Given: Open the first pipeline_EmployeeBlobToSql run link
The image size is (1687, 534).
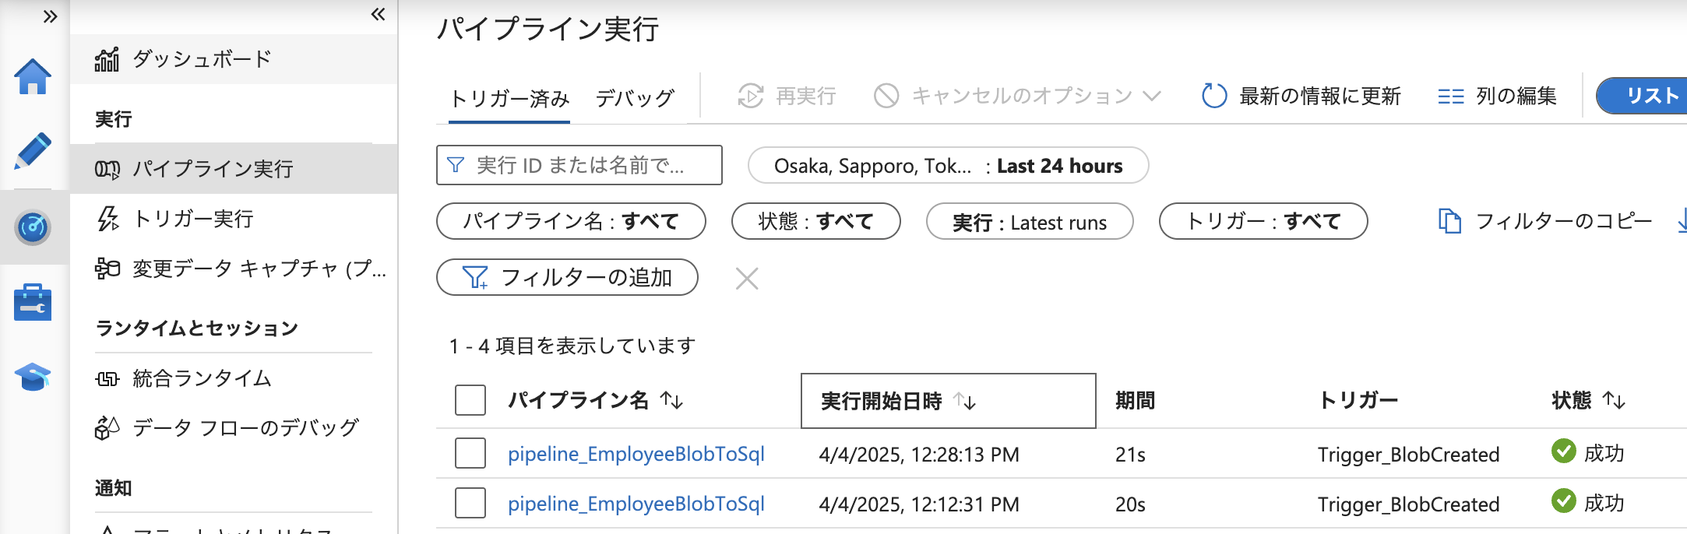Looking at the screenshot, I should [637, 454].
